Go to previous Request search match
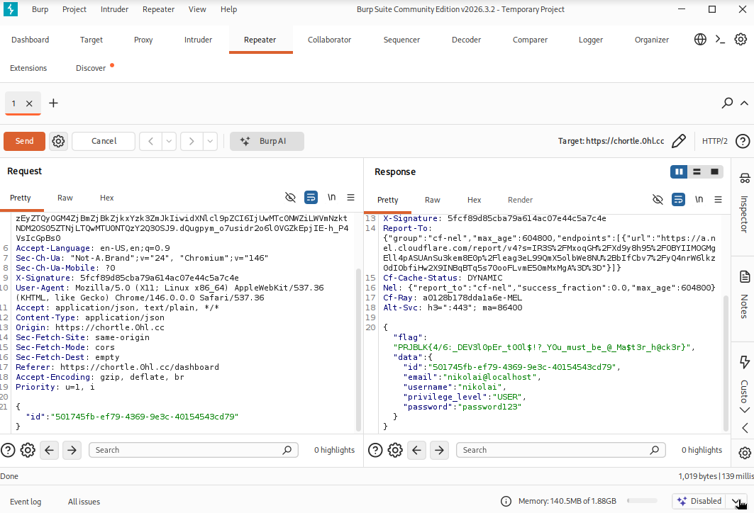 pyautogui.click(x=49, y=450)
